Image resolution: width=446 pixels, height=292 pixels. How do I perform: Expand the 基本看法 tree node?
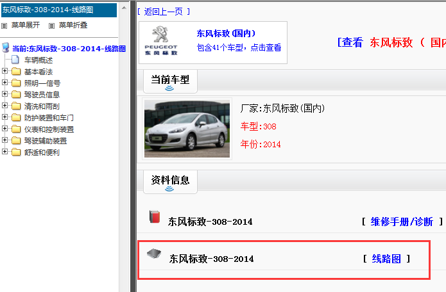4,70
